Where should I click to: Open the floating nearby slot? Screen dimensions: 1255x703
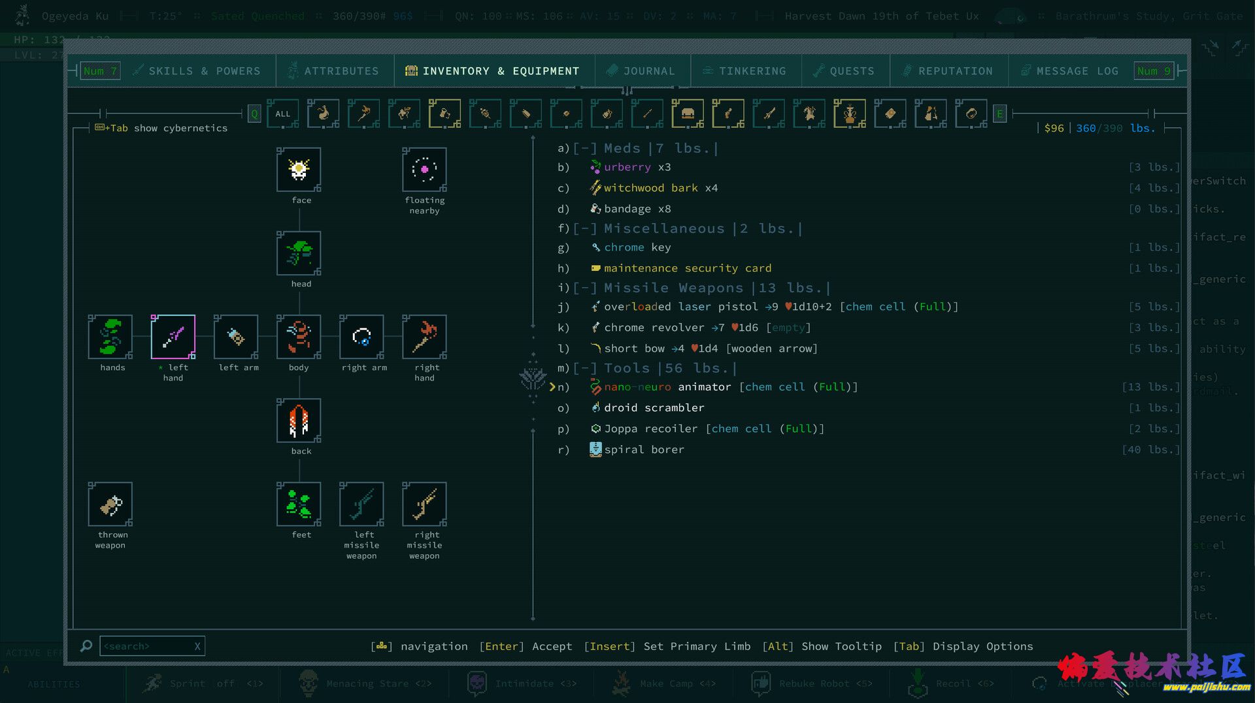point(424,170)
